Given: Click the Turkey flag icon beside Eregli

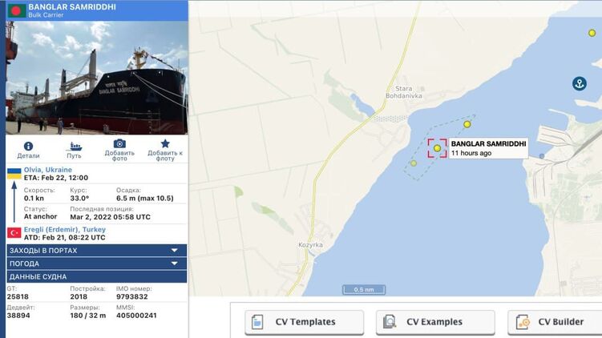Looking at the screenshot, I should [x=14, y=233].
